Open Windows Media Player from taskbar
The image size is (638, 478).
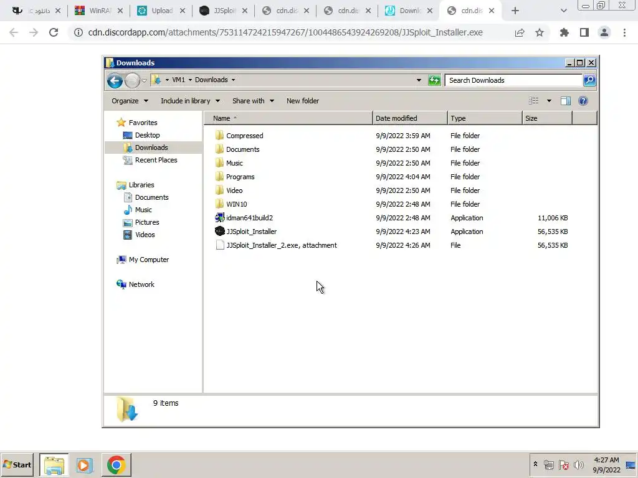click(85, 464)
